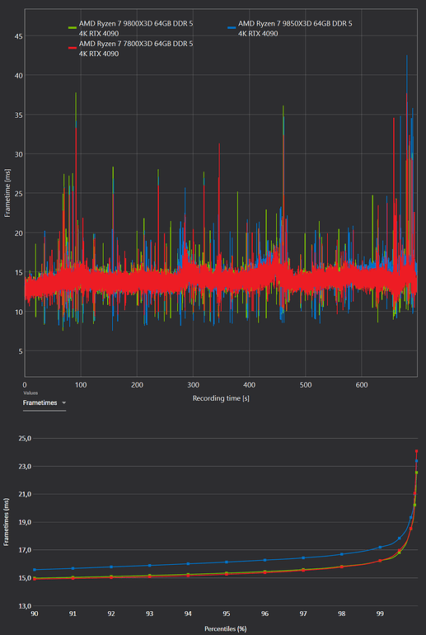Click the '92' percentile axis label
The height and width of the screenshot is (635, 426).
pos(111,614)
